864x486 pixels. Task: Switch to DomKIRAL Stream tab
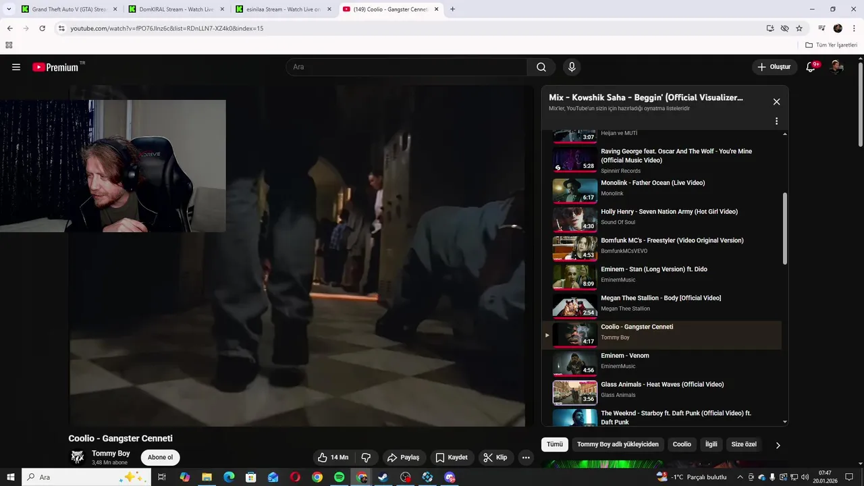pyautogui.click(x=175, y=9)
